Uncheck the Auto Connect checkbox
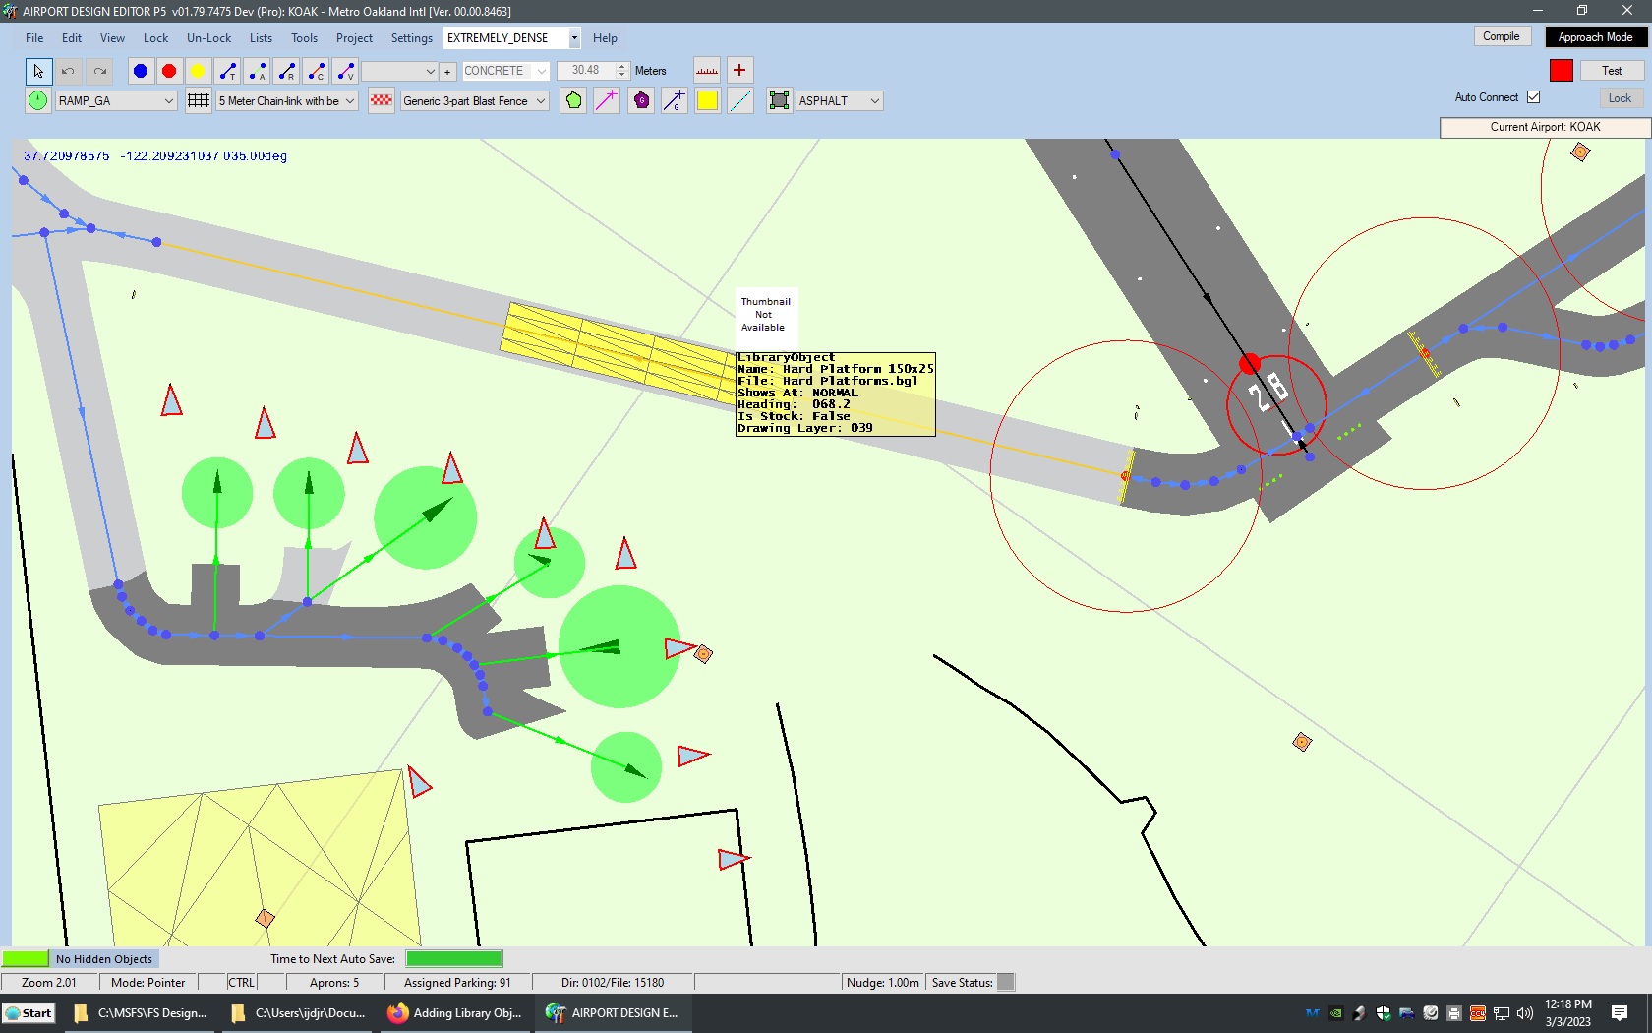Viewport: 1652px width, 1033px height. [x=1533, y=97]
